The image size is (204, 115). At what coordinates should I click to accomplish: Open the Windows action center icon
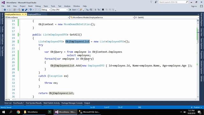(200, 112)
